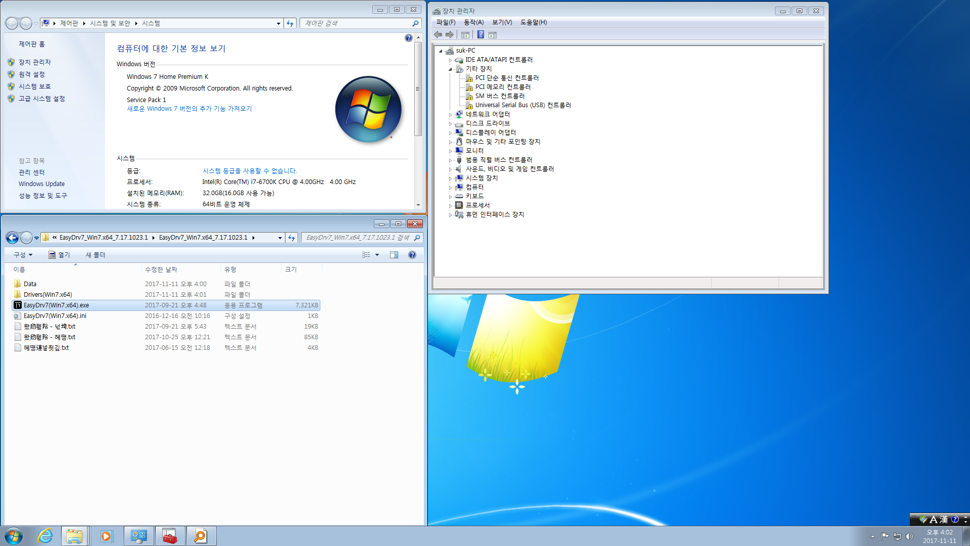
Task: Select the 모니터 tree item
Action: coord(474,151)
